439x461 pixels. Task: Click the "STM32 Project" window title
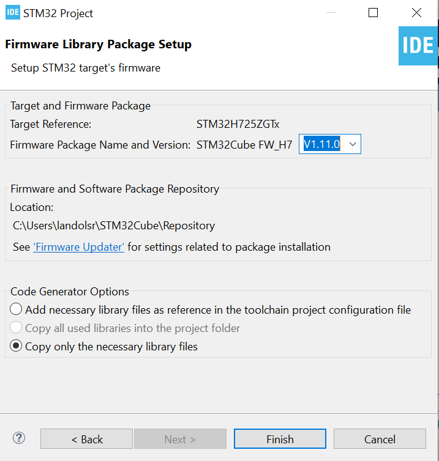[59, 13]
